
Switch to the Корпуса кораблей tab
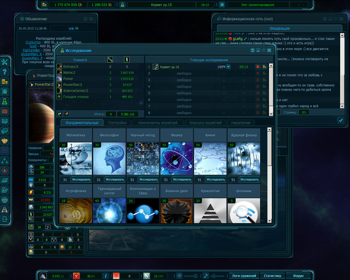(x=205, y=123)
